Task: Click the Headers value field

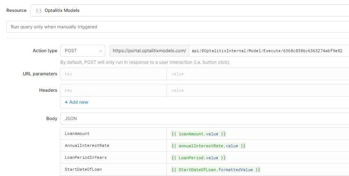Action: [258, 90]
